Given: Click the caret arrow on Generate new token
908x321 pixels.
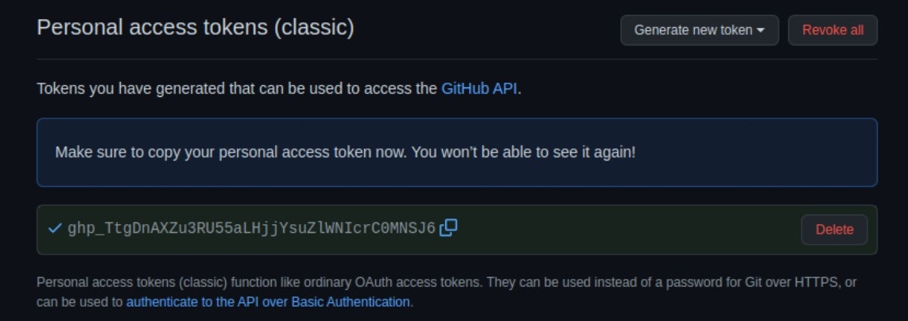Looking at the screenshot, I should click(x=760, y=30).
